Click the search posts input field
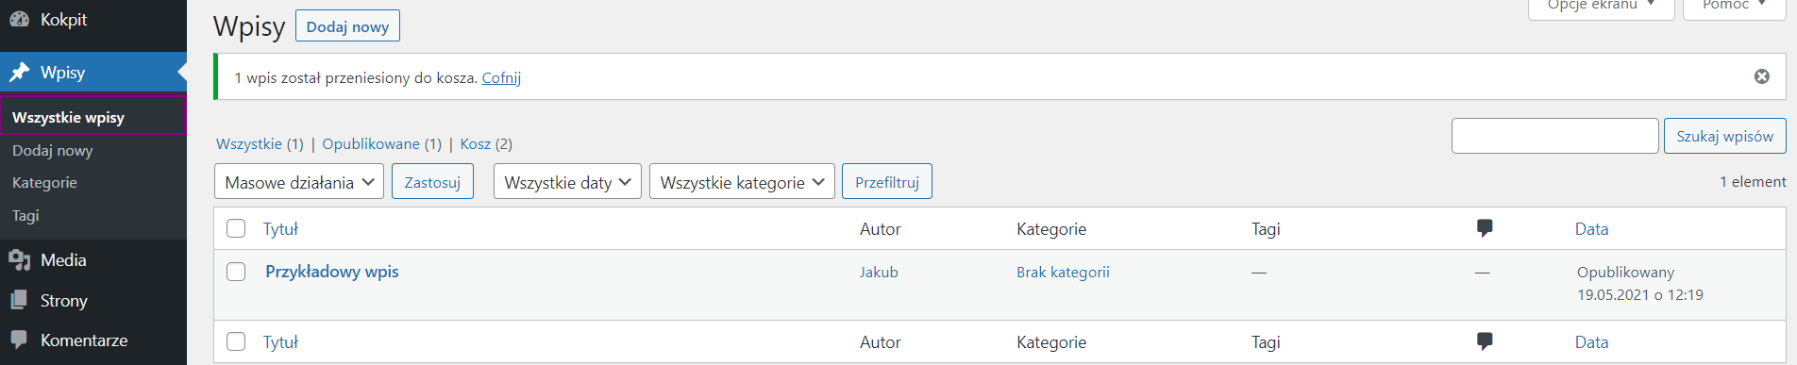The image size is (1797, 365). (x=1554, y=136)
